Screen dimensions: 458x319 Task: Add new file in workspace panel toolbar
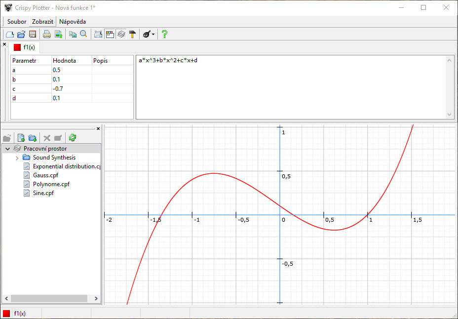click(x=21, y=138)
